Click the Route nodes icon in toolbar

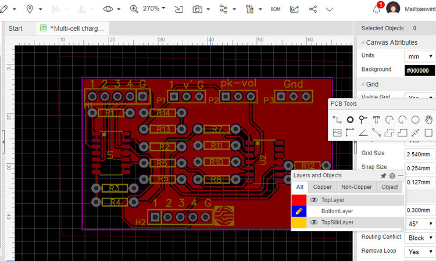pyautogui.click(x=224, y=9)
